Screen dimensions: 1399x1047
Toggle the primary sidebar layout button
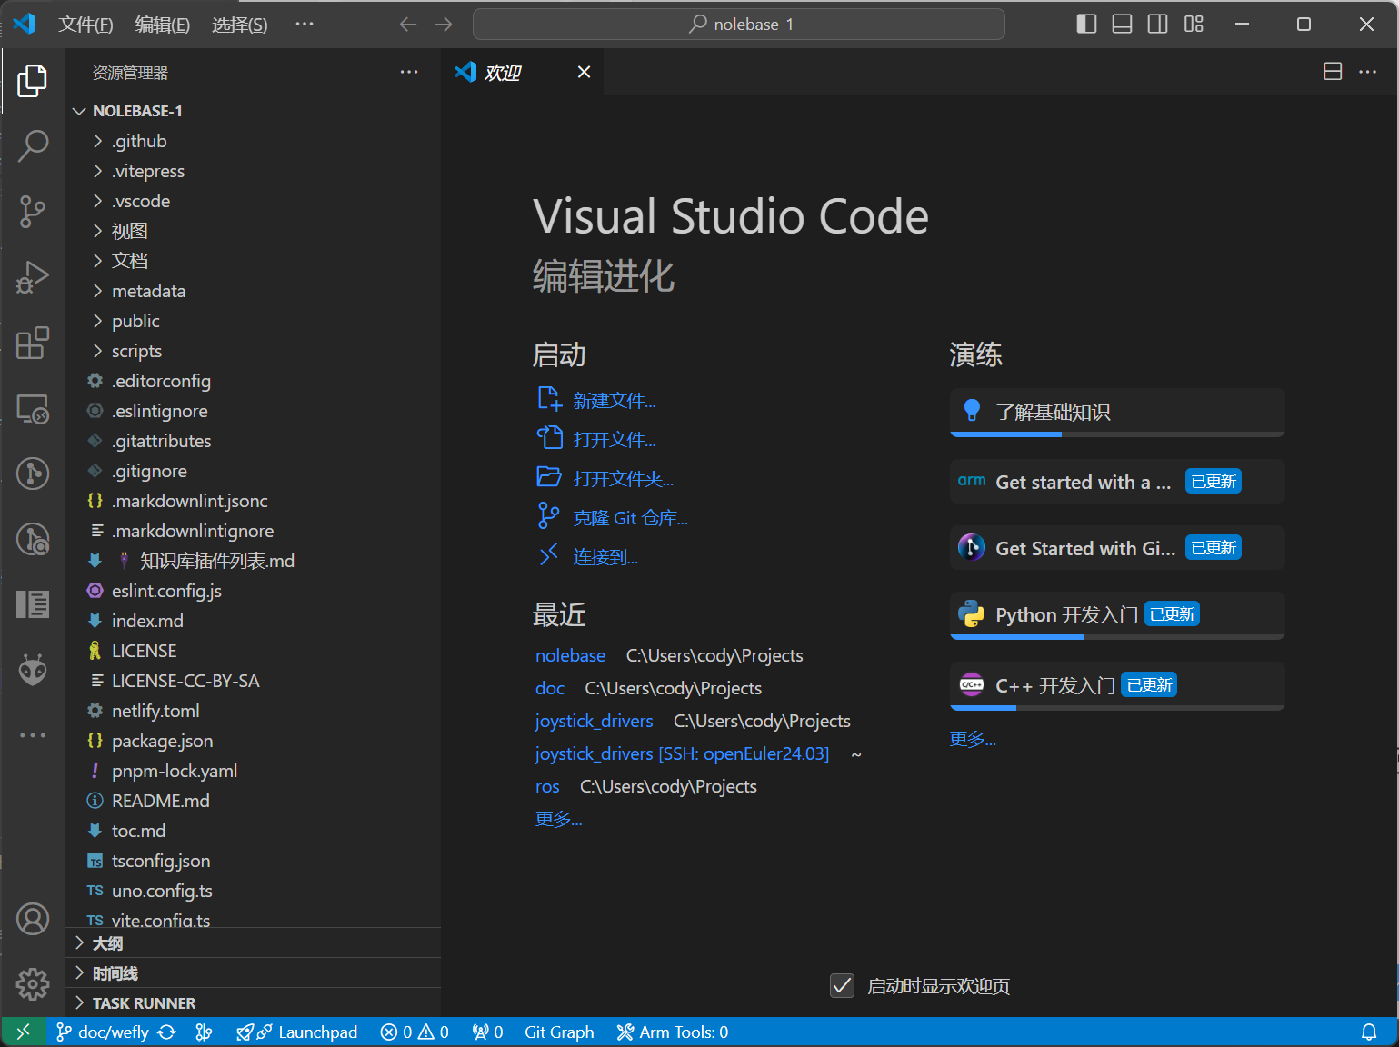pyautogui.click(x=1086, y=25)
